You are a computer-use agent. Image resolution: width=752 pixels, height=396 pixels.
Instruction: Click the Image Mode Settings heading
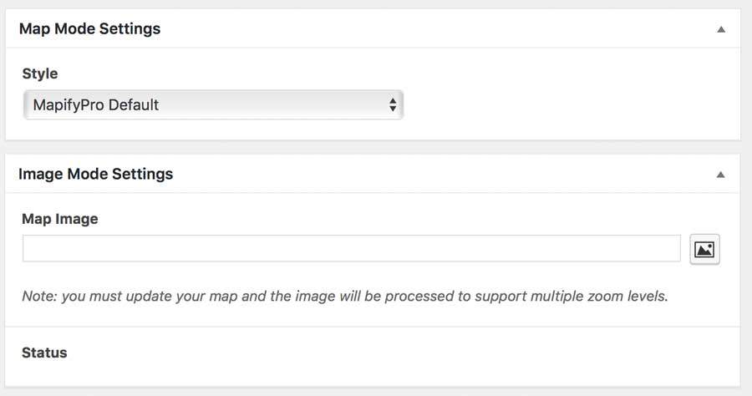[95, 174]
